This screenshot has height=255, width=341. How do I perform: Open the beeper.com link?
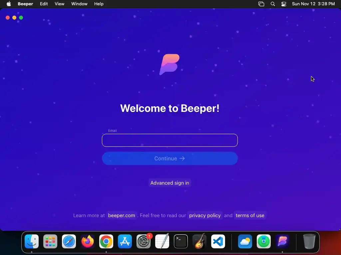(x=122, y=215)
